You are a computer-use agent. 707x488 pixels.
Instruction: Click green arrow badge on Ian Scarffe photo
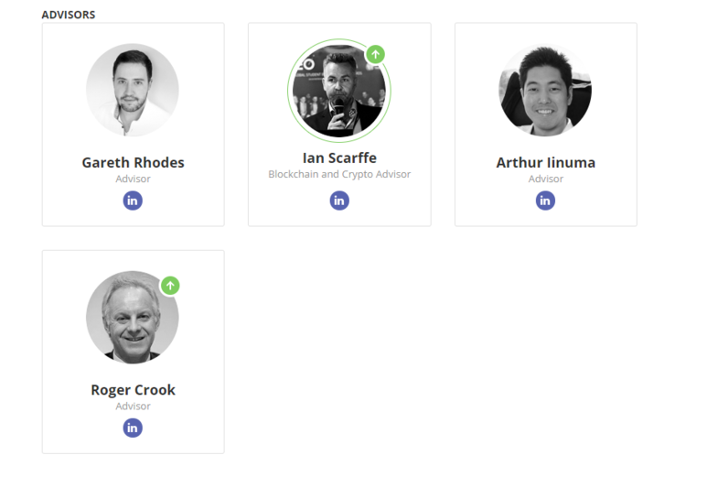click(375, 55)
